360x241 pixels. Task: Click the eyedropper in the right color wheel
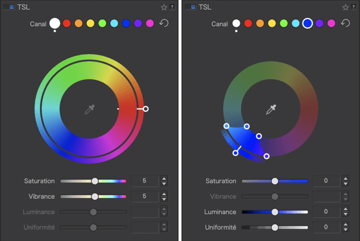pyautogui.click(x=271, y=109)
